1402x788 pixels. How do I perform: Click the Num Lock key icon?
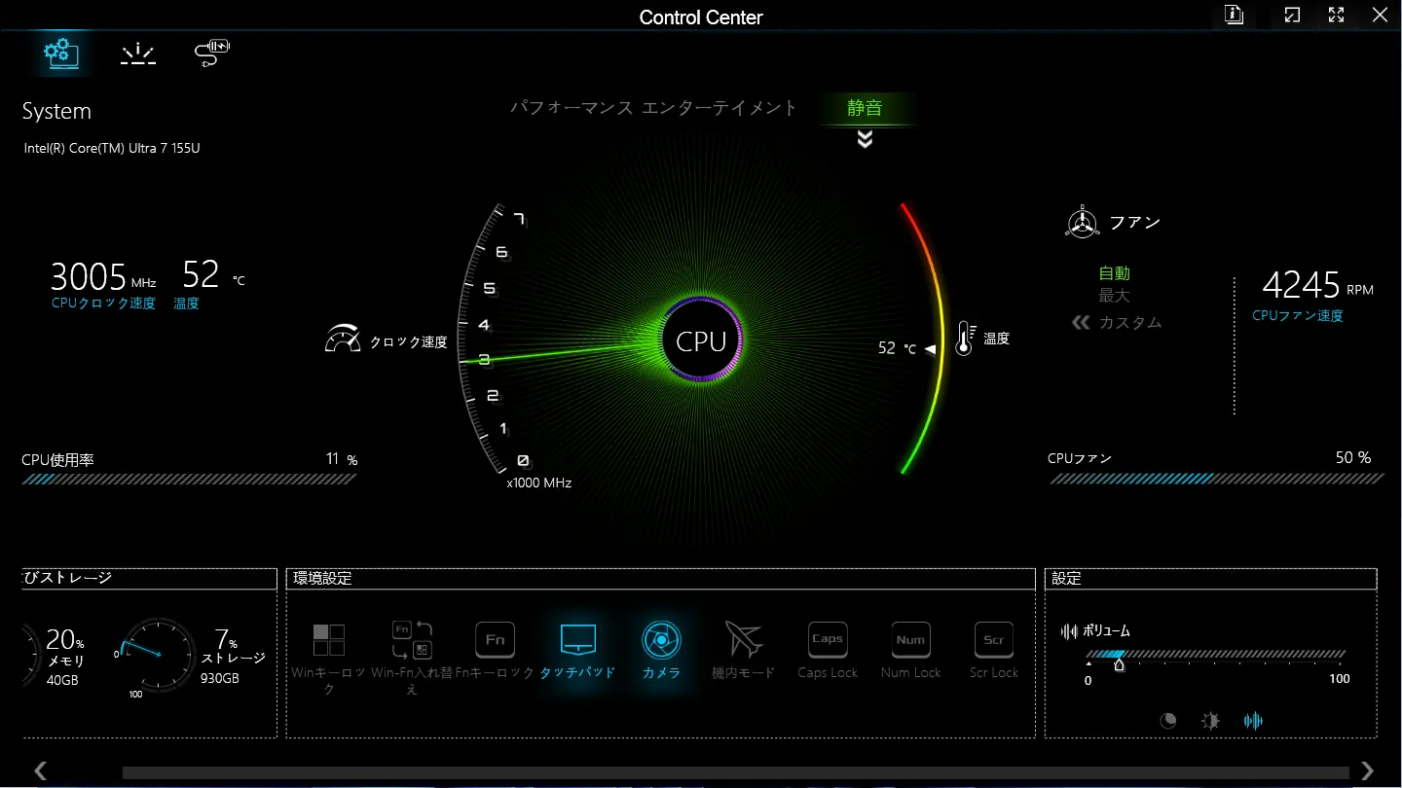point(910,640)
